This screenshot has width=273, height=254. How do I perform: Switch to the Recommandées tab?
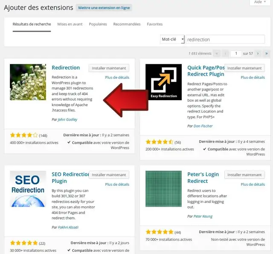pyautogui.click(x=127, y=24)
